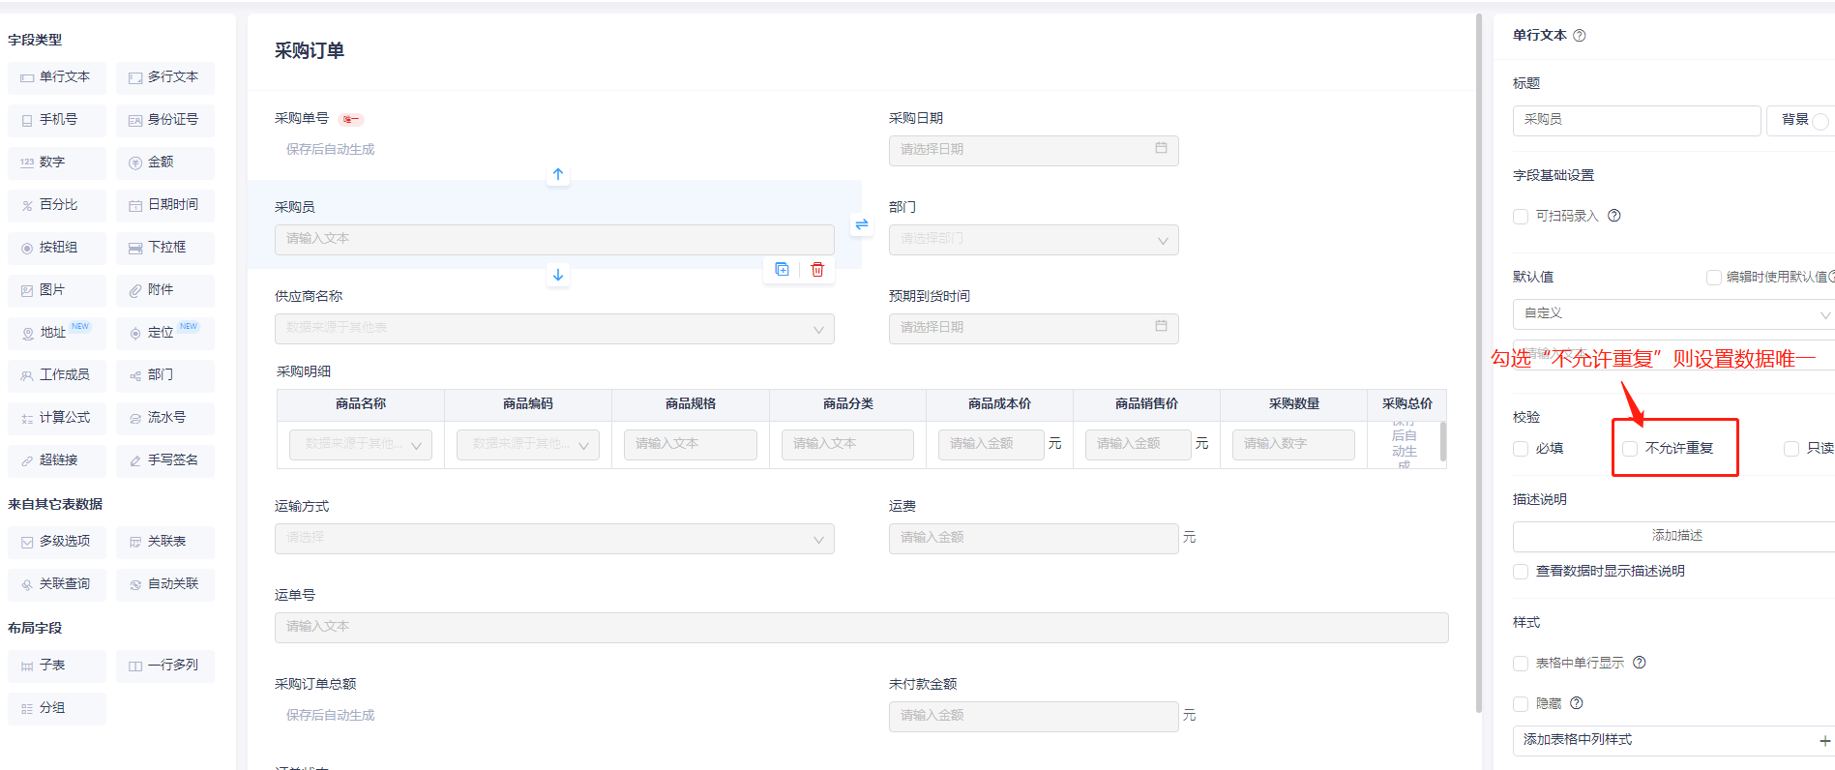Open the 商品名称 column dropdown

361,445
